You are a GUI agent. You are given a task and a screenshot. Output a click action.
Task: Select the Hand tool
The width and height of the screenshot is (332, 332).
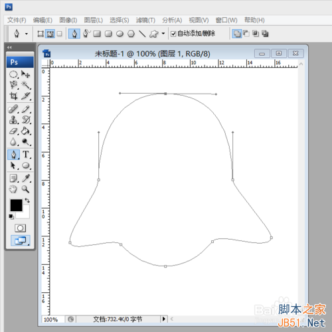(x=13, y=189)
